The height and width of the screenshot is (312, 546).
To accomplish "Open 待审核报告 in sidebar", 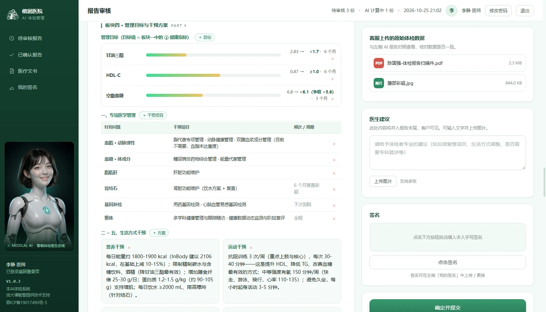I will coord(39,38).
